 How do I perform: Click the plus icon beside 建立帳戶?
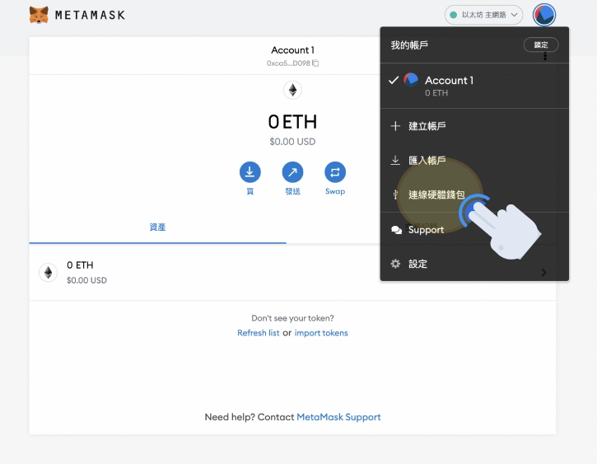click(x=395, y=126)
